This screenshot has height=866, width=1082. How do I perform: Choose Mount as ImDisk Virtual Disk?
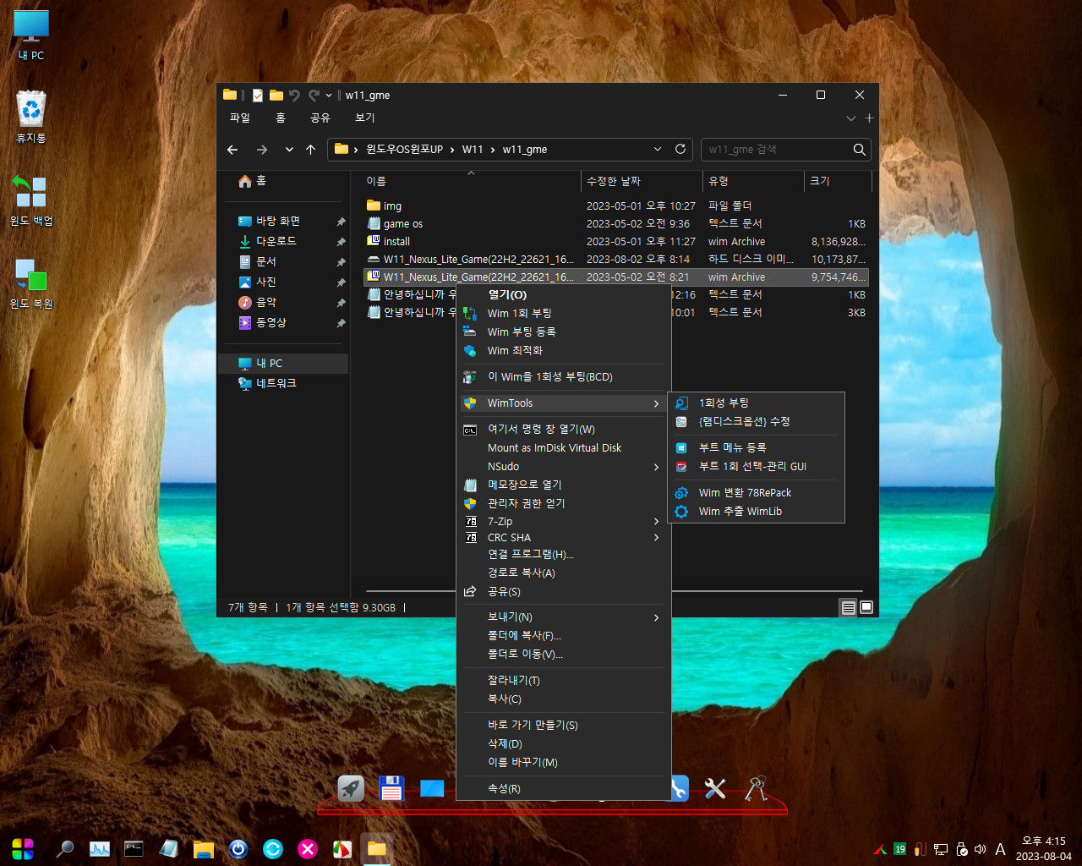click(x=563, y=448)
